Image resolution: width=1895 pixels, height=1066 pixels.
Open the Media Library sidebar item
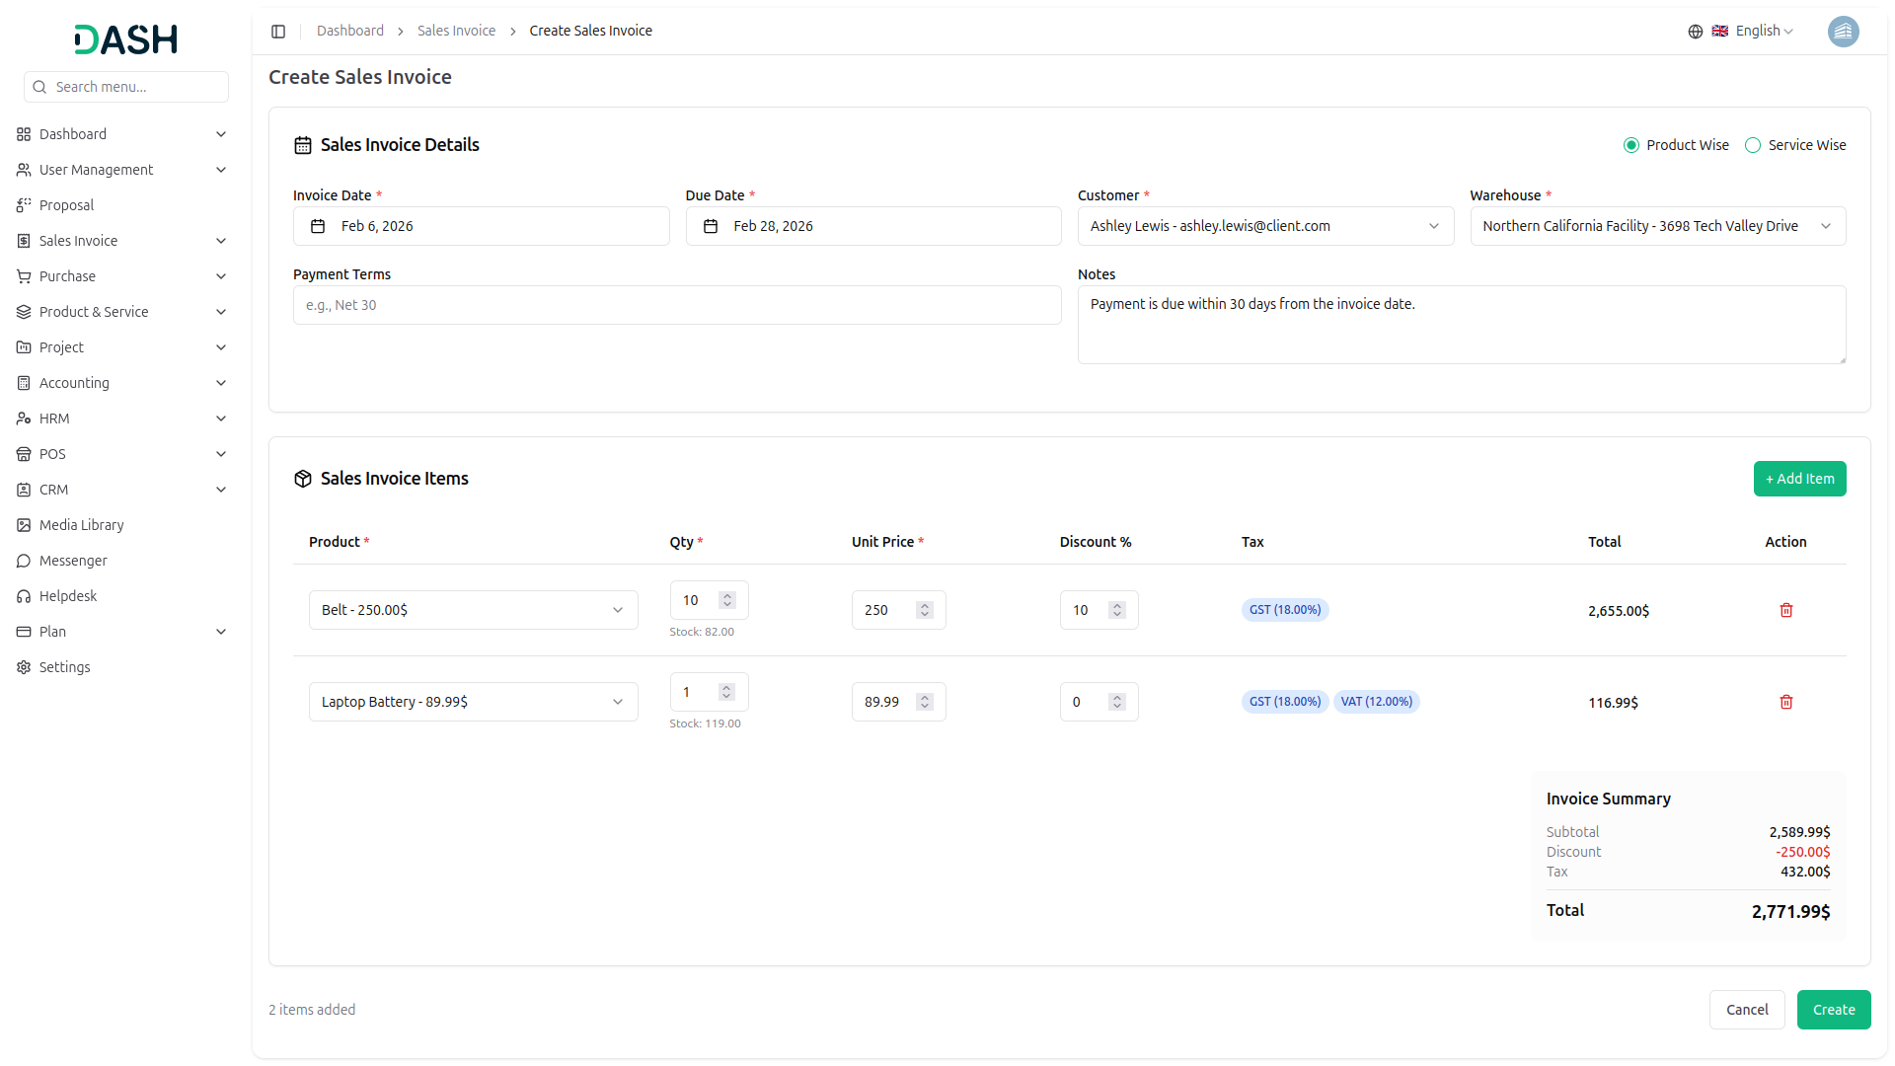pos(81,525)
